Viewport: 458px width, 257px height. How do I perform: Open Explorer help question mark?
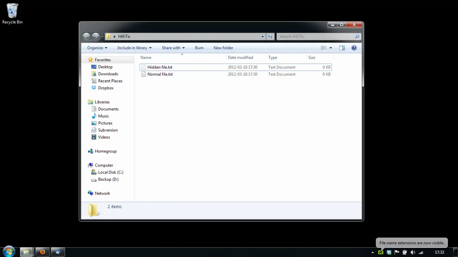click(354, 48)
